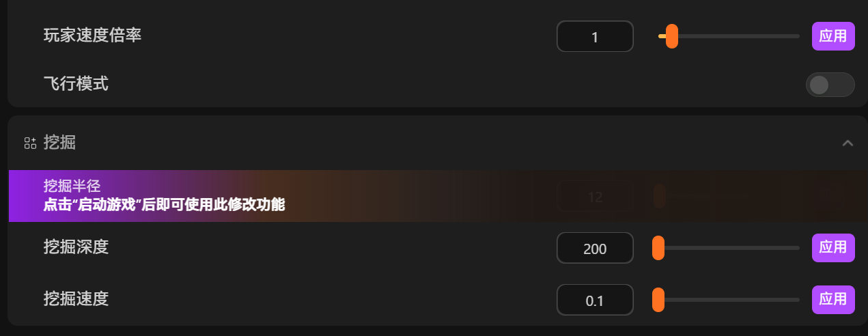Click the 挖掘深度 slider handle
Screen dimensions: 868x336
coord(658,248)
